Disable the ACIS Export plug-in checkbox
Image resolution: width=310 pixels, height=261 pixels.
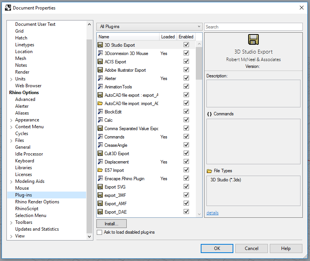tap(186, 62)
